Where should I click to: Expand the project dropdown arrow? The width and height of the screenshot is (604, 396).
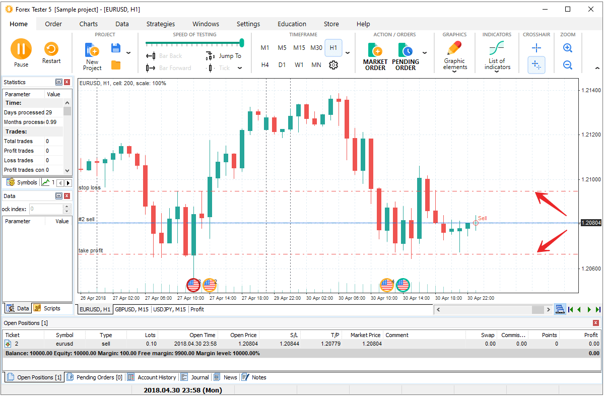pyautogui.click(x=128, y=53)
